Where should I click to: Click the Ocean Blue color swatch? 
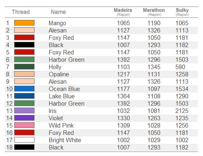24,89
